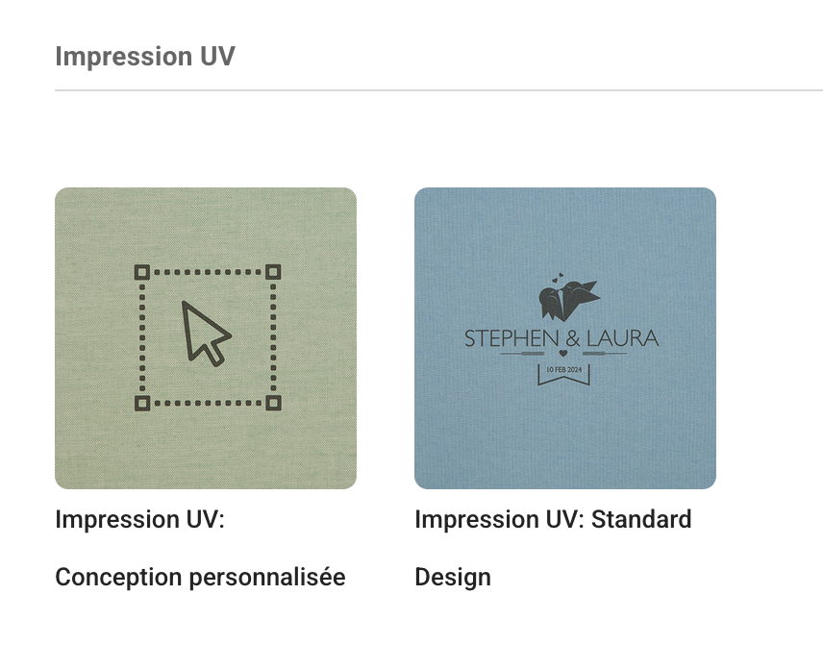Click the Conception personnalisée text line
The image size is (823, 669).
200,577
